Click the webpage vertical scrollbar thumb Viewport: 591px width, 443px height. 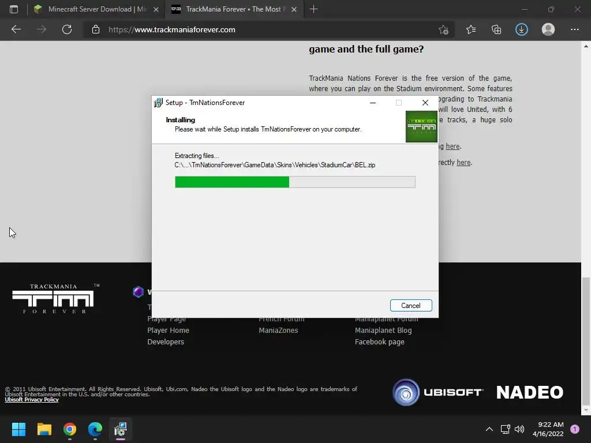point(586,340)
